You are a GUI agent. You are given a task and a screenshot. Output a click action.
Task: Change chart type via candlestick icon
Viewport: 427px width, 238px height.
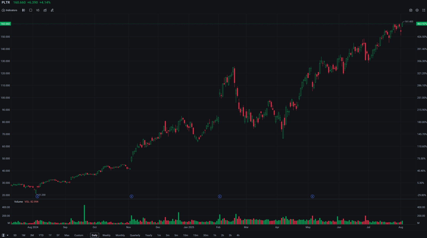(x=23, y=10)
